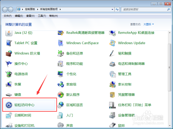This screenshot has height=129, width=173.
Task: Open the 凭据管理器 safe icon
Action: pos(112,95)
